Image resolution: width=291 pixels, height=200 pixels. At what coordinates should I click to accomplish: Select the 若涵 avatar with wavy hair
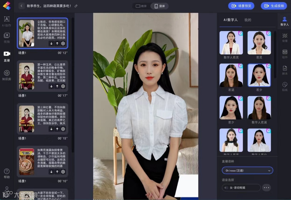[231, 75]
